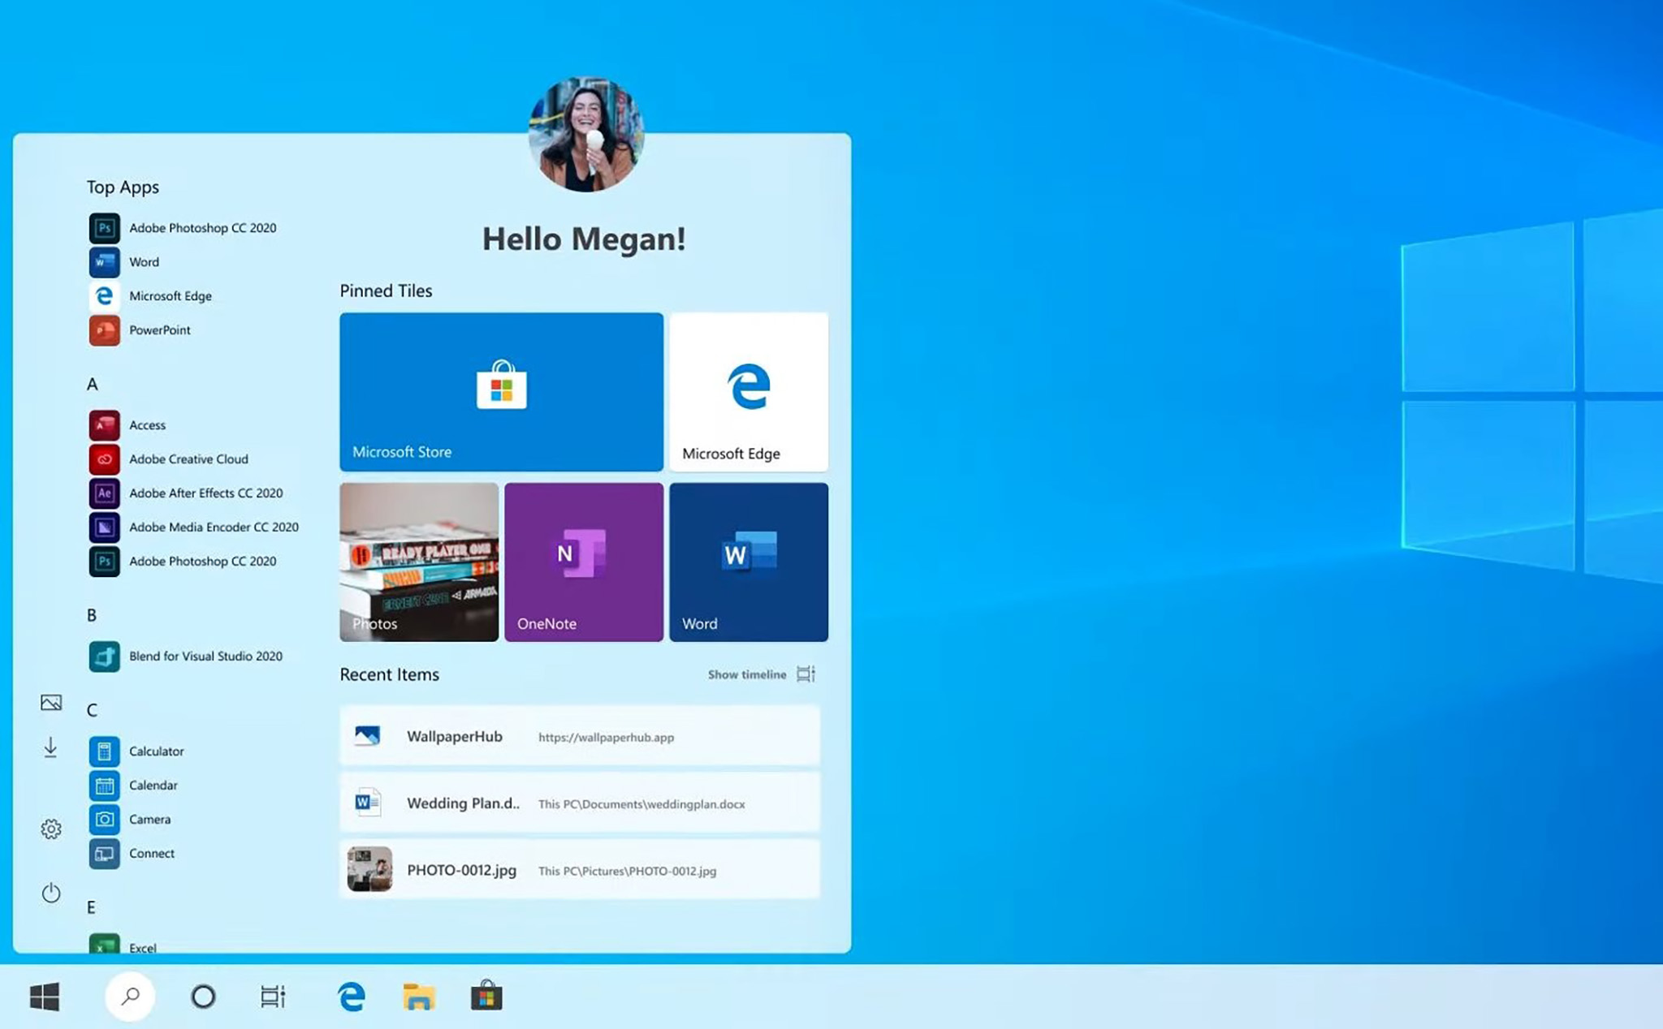Viewport: 1663px width, 1029px height.
Task: Open Access from the A list
Action: tap(127, 424)
